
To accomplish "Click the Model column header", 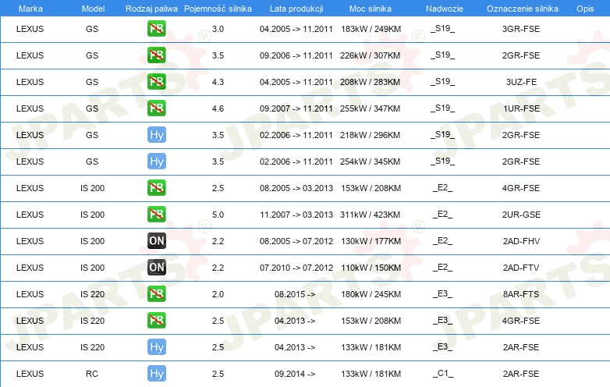I will point(93,9).
